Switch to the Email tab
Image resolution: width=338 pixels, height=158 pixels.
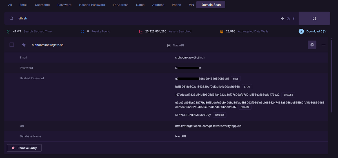coord(23,5)
